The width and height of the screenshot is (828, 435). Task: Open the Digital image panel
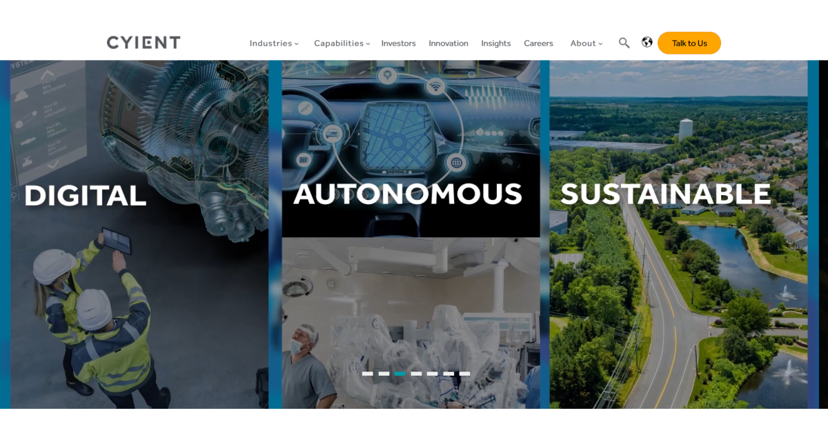coord(139,234)
